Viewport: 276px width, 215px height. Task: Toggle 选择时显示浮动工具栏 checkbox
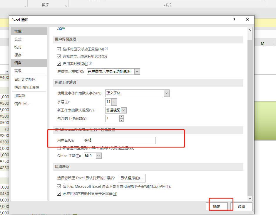[x=59, y=49]
